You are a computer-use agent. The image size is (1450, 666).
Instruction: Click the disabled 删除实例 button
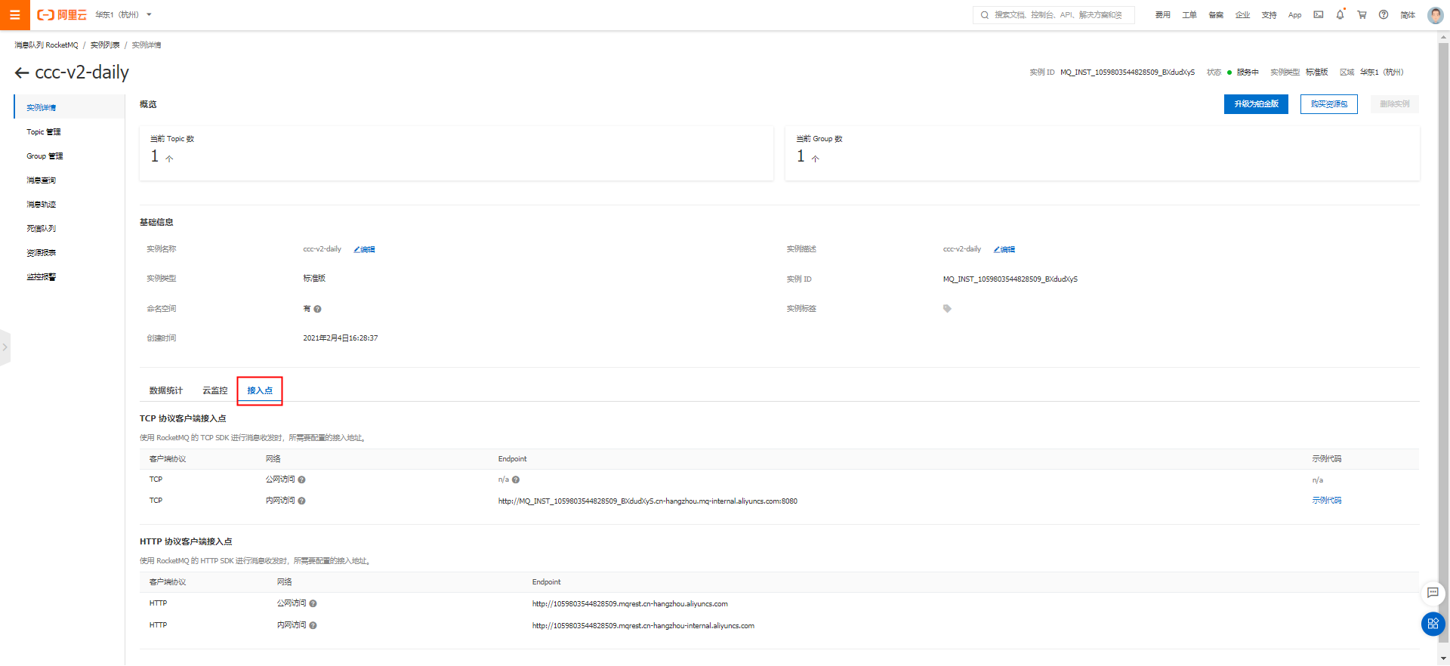coord(1394,104)
